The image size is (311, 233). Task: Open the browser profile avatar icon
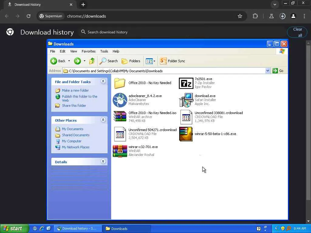tap(293, 16)
